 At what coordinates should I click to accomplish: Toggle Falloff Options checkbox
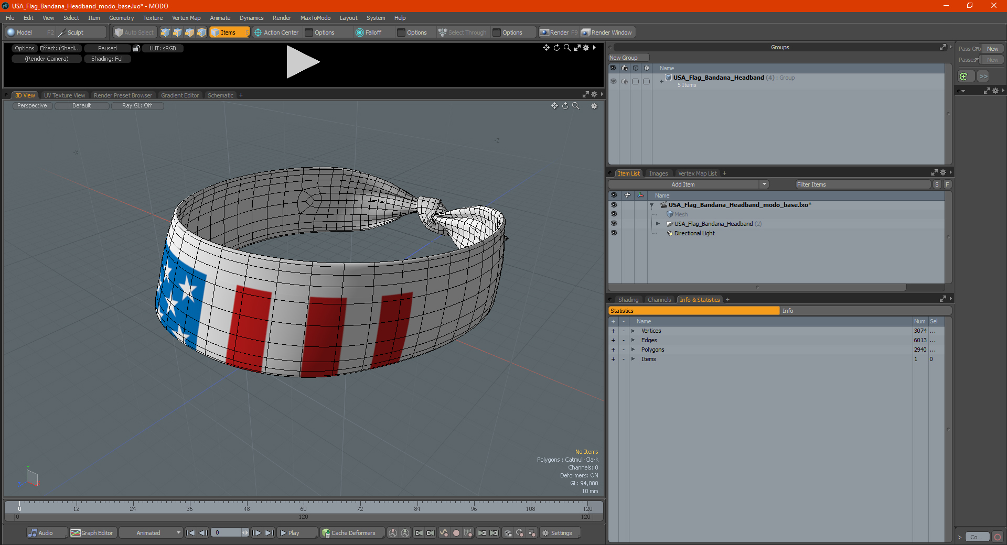point(401,32)
